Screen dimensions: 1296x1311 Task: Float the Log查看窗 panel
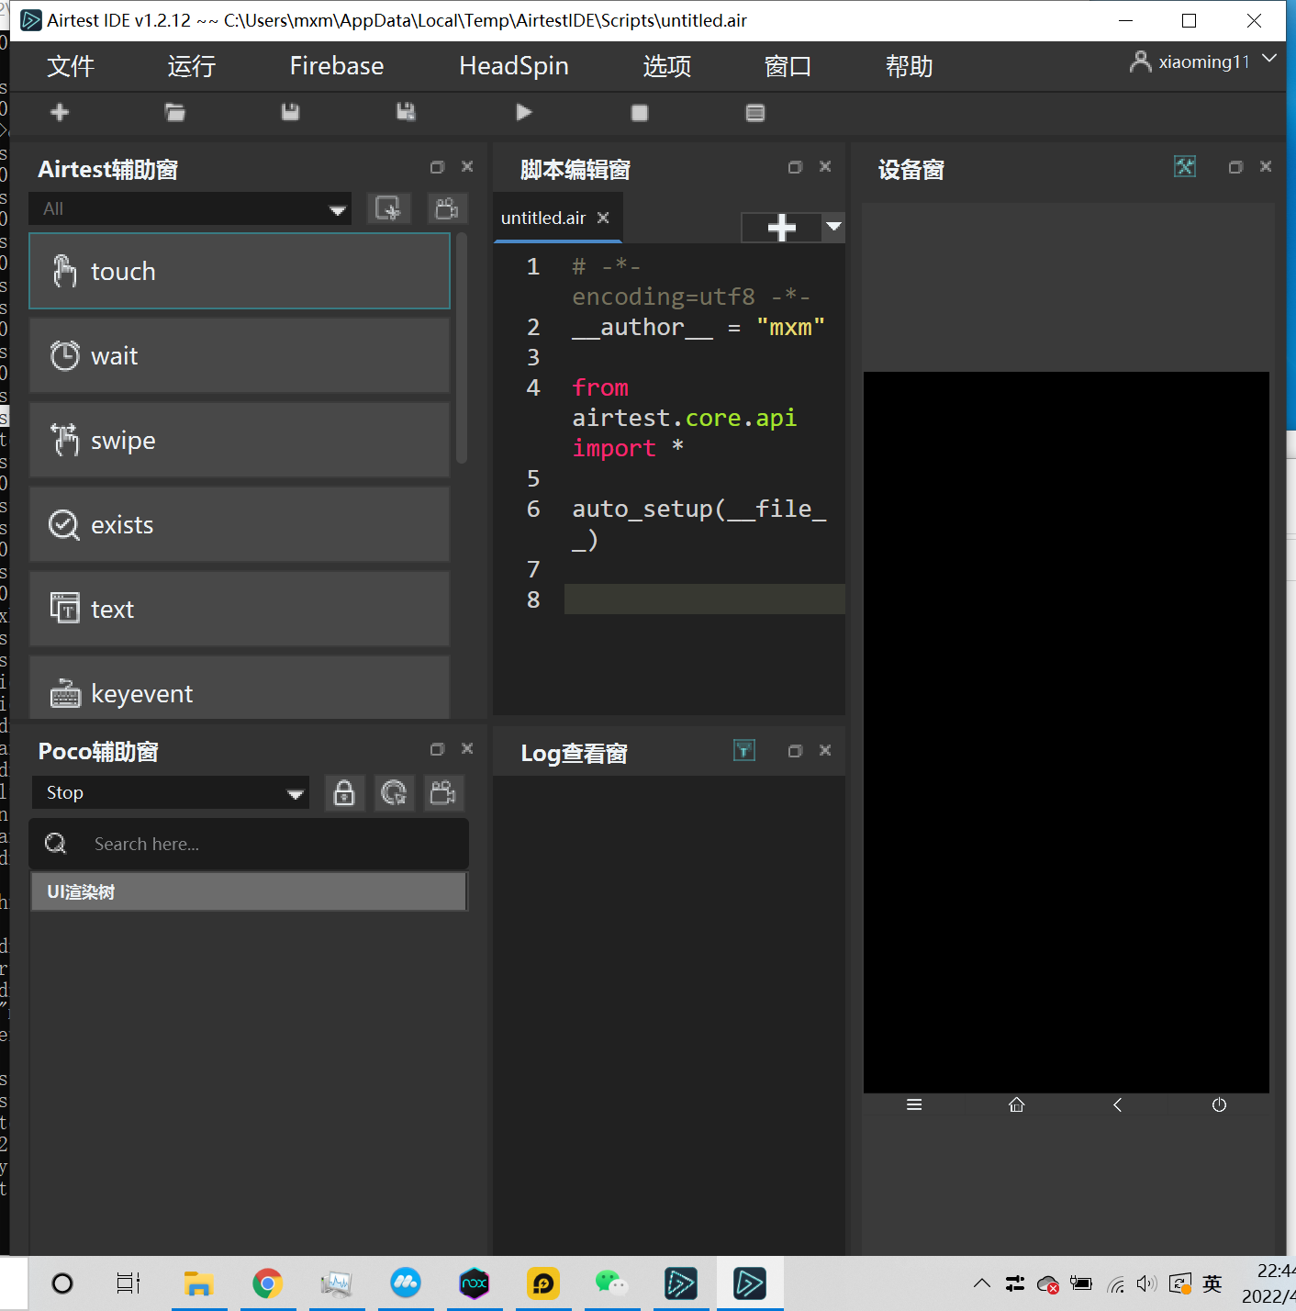795,751
